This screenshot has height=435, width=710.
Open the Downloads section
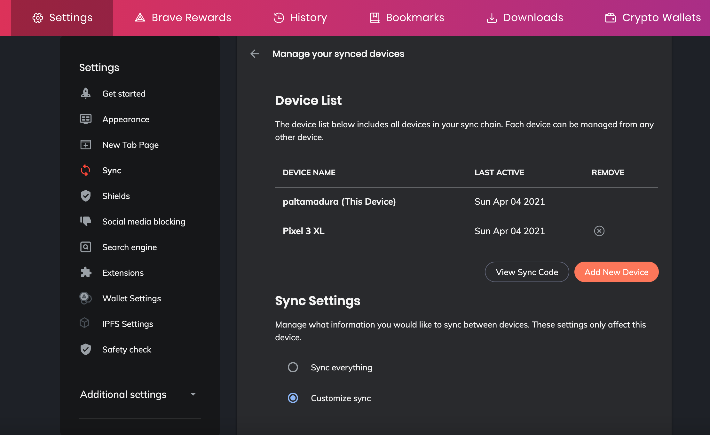point(525,18)
